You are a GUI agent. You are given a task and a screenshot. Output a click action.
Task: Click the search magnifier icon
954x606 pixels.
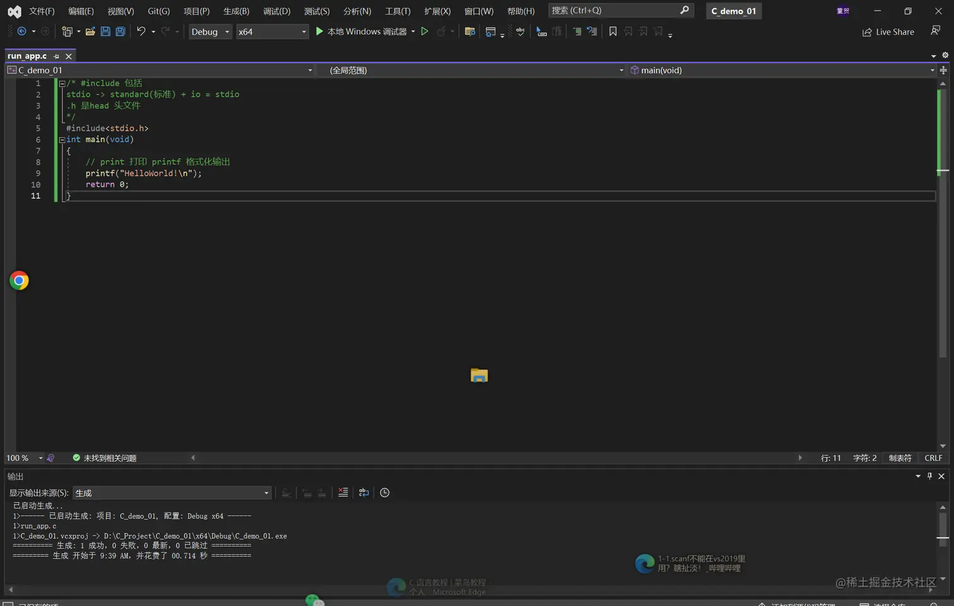click(x=685, y=10)
